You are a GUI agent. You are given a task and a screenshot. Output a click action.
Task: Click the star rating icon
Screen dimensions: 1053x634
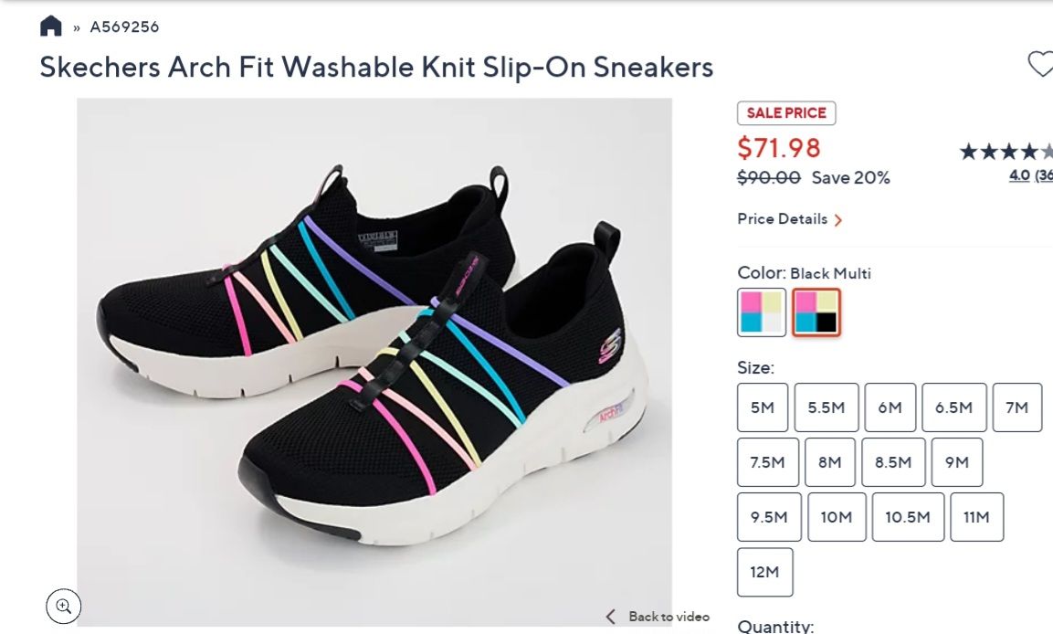coord(1005,152)
